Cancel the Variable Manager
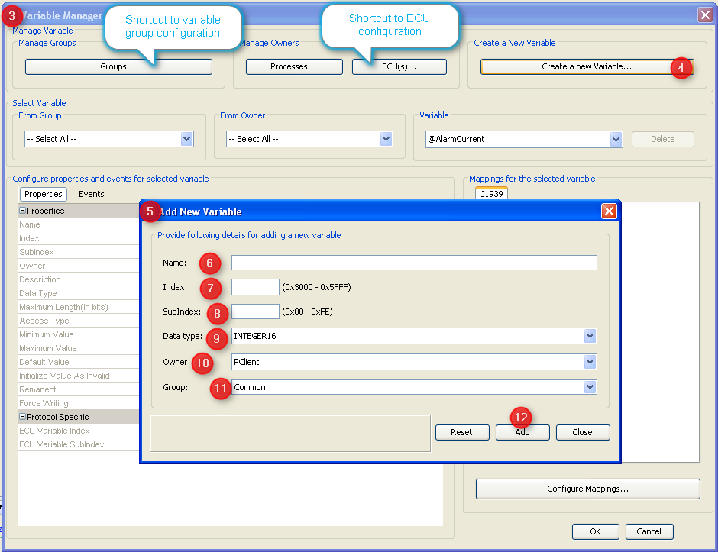The width and height of the screenshot is (718, 552). tap(649, 531)
